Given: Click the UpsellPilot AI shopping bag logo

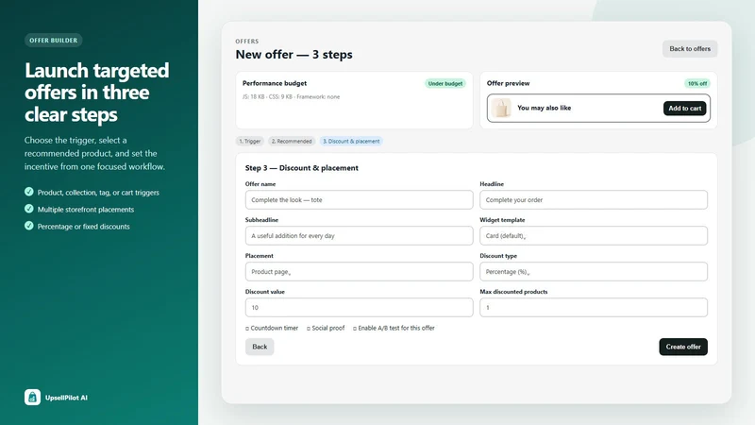Looking at the screenshot, I should click(32, 397).
